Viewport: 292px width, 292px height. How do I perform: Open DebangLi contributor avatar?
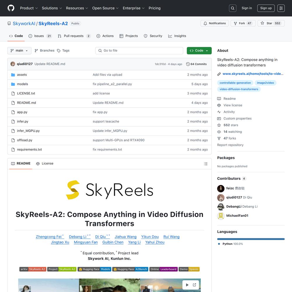[221, 207]
